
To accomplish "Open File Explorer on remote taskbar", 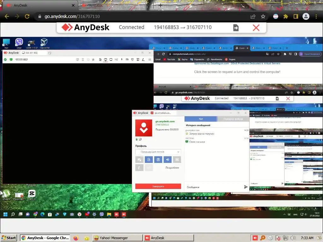I will pyautogui.click(x=109, y=214).
